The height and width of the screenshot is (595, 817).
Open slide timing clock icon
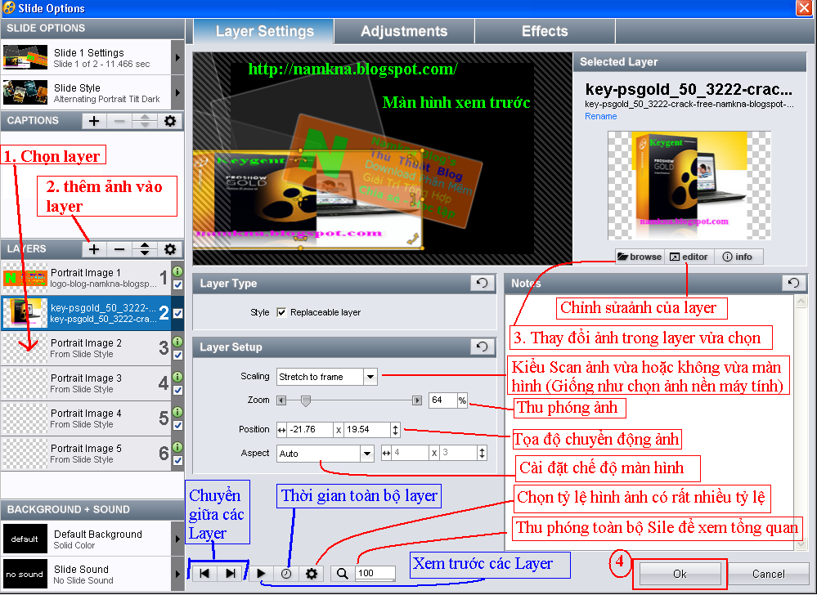point(286,573)
